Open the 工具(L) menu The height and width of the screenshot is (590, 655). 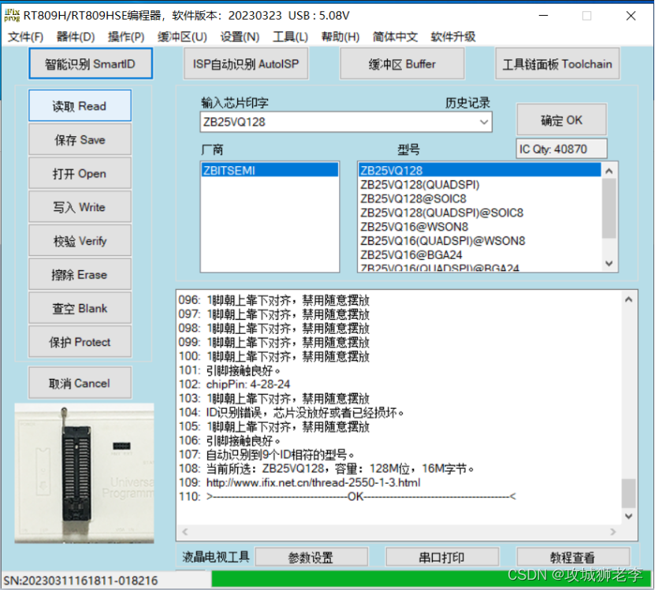[x=290, y=37]
